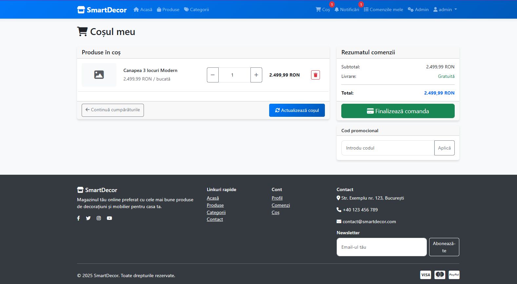Click Actualizează coșul button
Image resolution: width=517 pixels, height=284 pixels.
[x=297, y=110]
